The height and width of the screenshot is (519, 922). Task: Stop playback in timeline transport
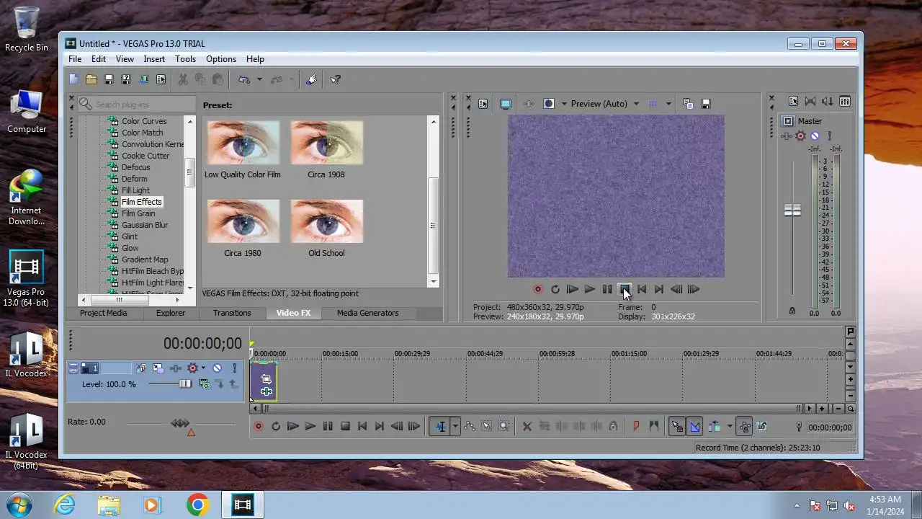point(345,427)
